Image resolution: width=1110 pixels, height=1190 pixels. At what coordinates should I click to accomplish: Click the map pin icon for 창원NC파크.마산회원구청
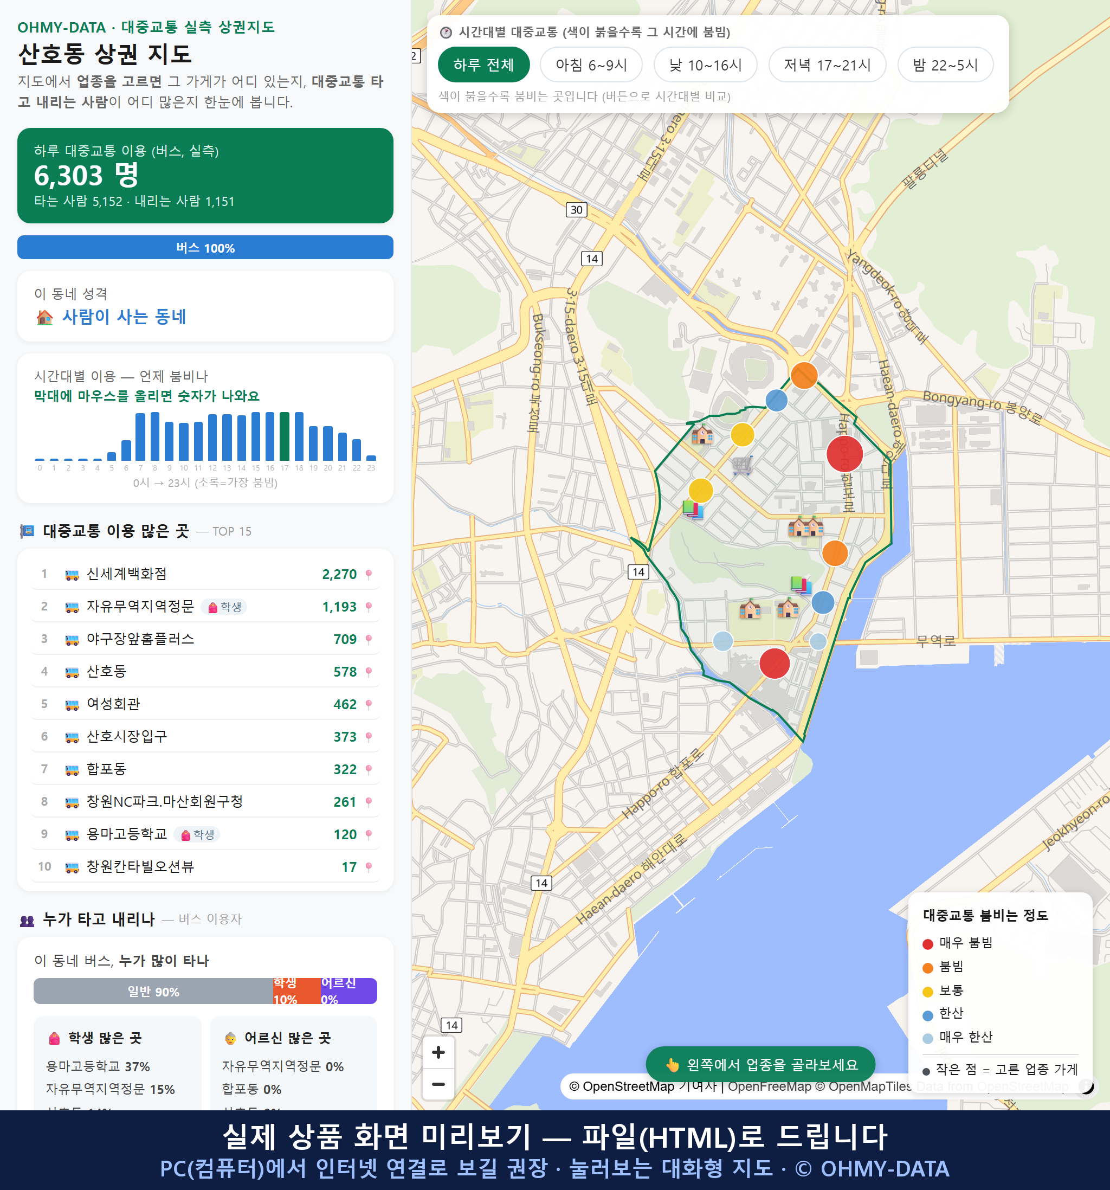tap(369, 802)
